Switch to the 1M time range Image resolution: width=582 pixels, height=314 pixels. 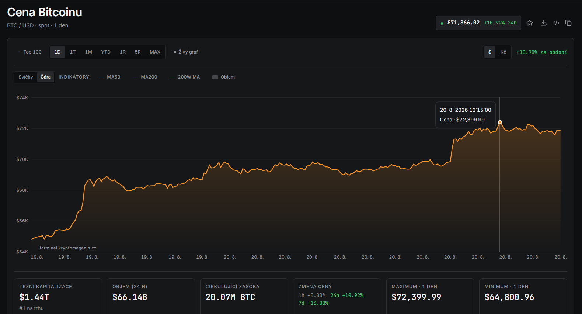pos(88,52)
